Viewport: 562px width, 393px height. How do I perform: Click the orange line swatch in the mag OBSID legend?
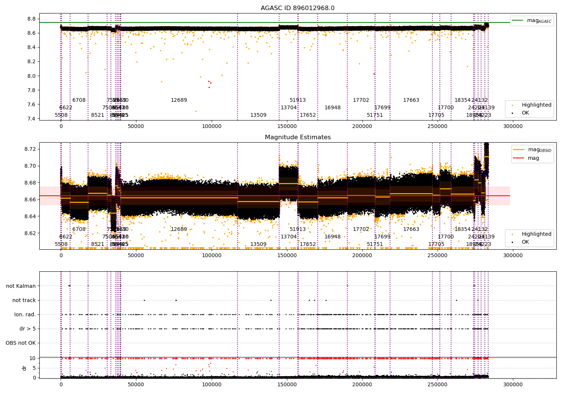pos(519,149)
